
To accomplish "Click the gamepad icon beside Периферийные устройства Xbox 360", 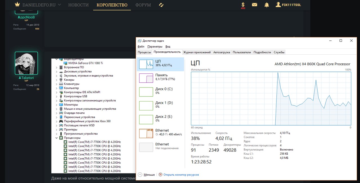I will coord(61,121).
